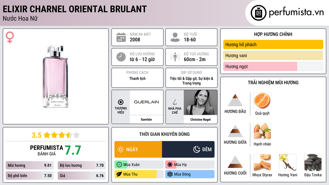Click the Tiệc tối & Gặp gỡ occasion text
Viewport: 329px width, 185px height.
pos(191,81)
